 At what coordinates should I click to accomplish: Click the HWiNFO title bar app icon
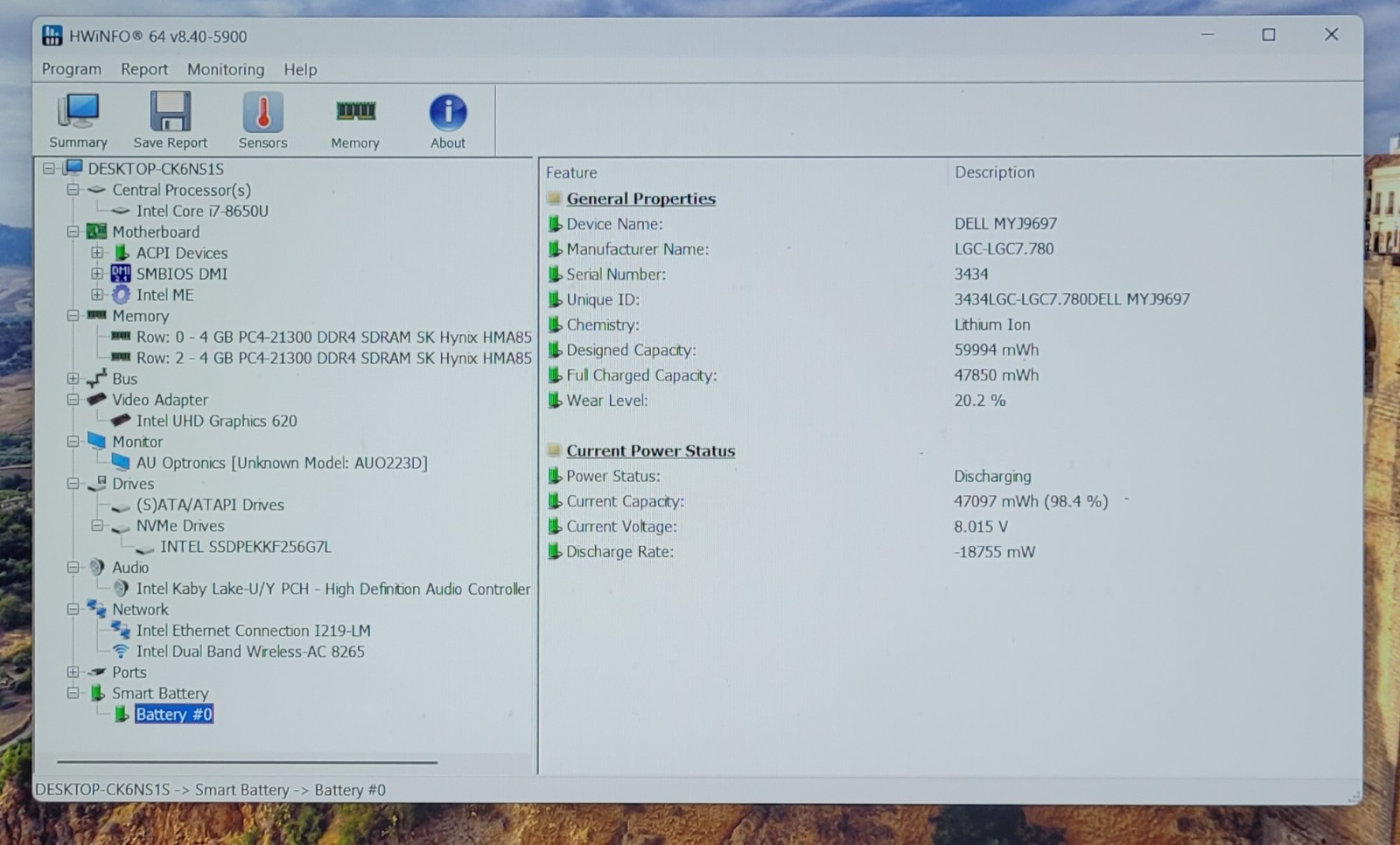(52, 36)
